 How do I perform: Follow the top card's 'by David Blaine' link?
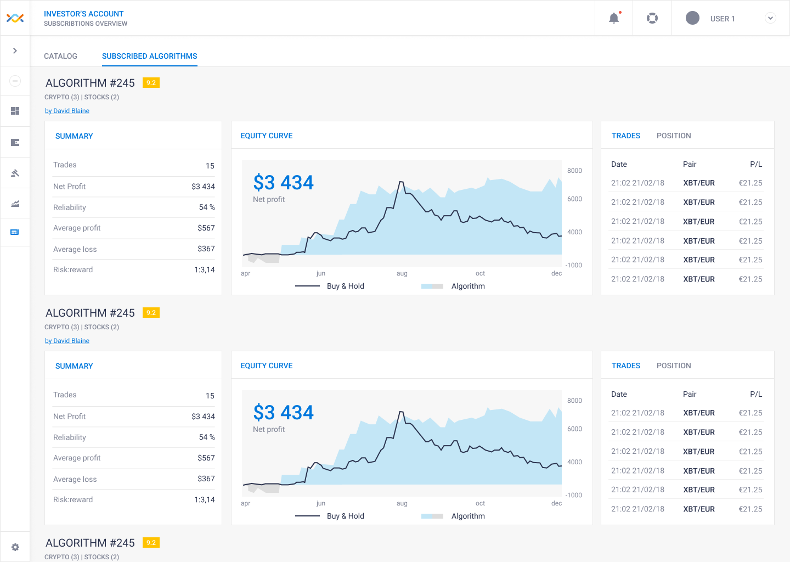[x=67, y=111]
